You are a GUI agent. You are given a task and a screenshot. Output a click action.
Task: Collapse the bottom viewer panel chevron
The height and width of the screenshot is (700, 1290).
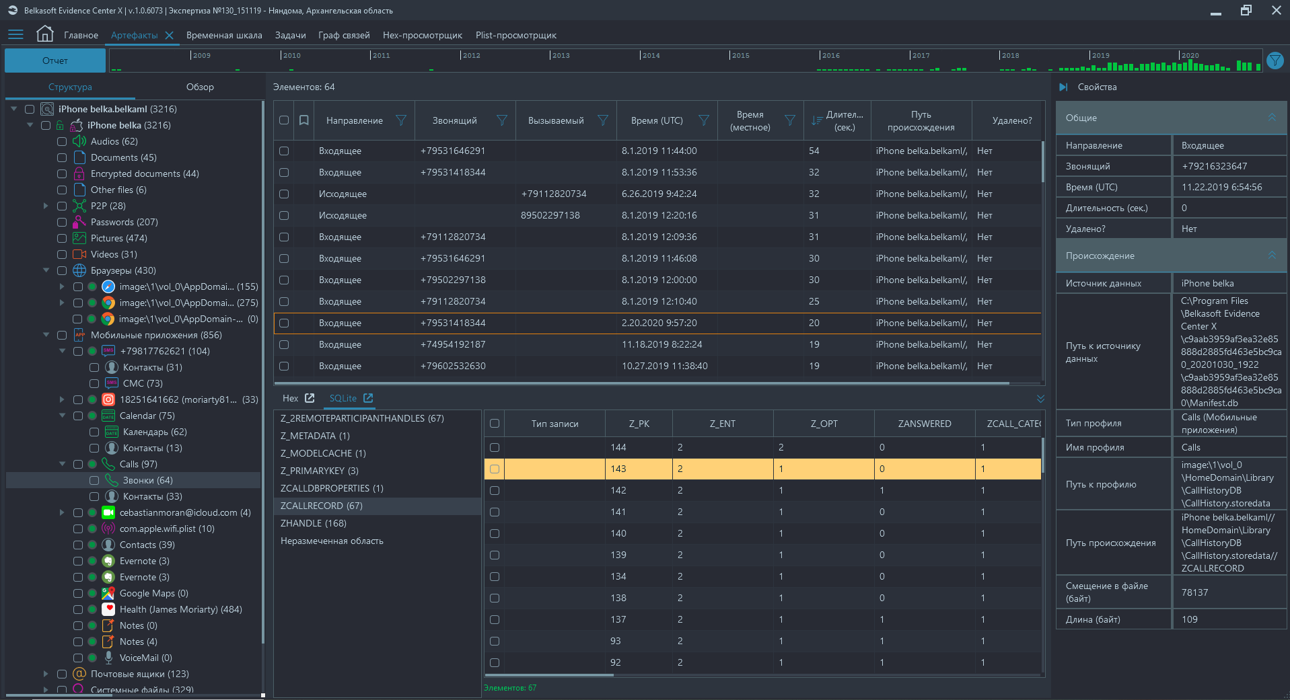1040,399
